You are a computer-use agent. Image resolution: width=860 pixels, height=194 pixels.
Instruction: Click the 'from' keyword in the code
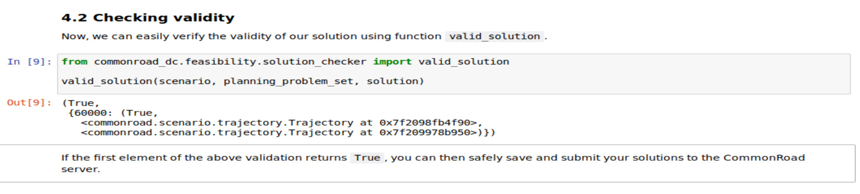click(x=75, y=62)
